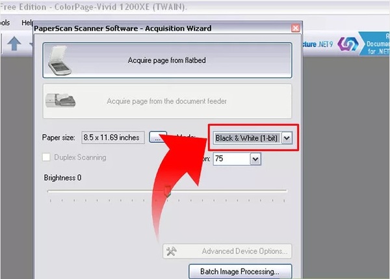Close the Acquisition Wizard dialog
This screenshot has height=279, width=390.
click(295, 29)
